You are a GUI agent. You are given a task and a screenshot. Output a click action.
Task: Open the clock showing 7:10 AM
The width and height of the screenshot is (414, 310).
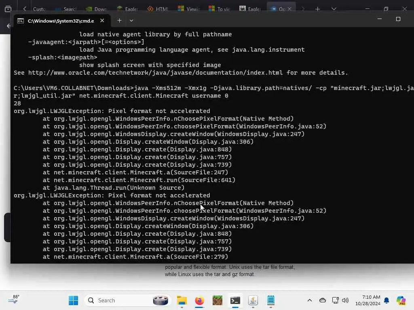tap(368, 300)
